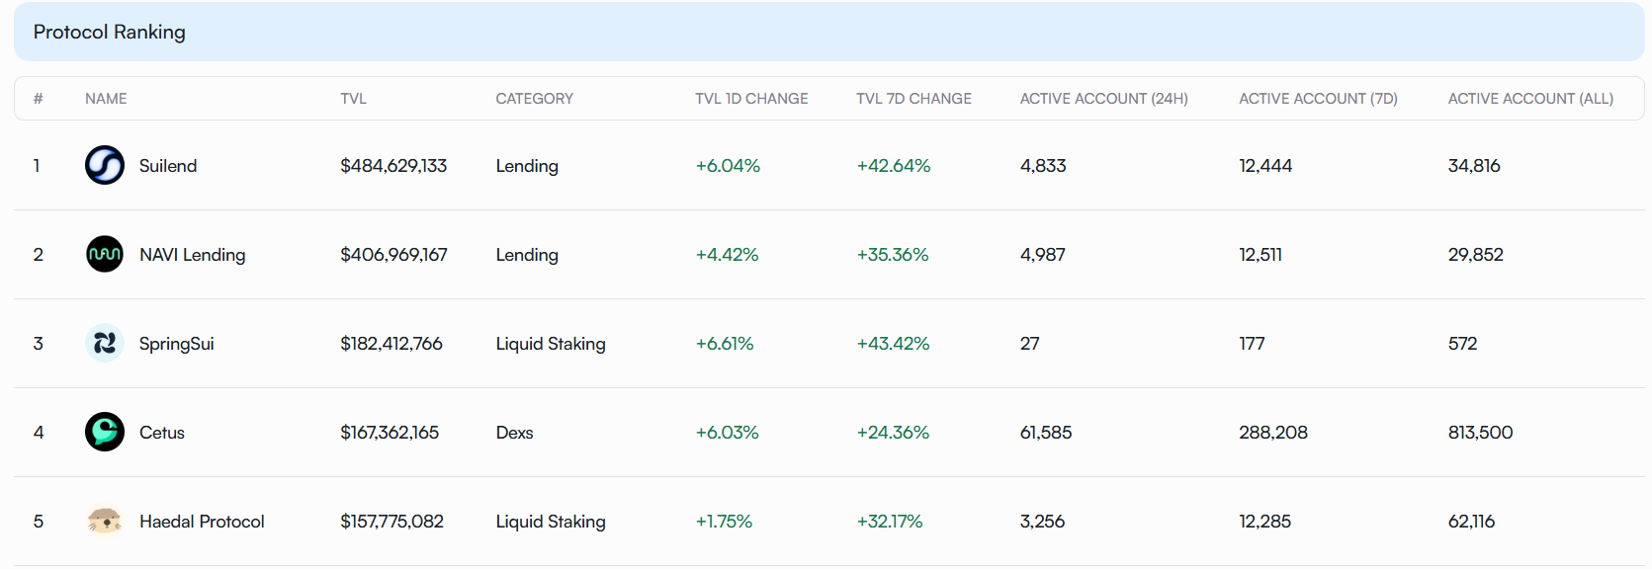This screenshot has width=1652, height=569.
Task: Click the Protocol Ranking title
Action: [x=110, y=32]
